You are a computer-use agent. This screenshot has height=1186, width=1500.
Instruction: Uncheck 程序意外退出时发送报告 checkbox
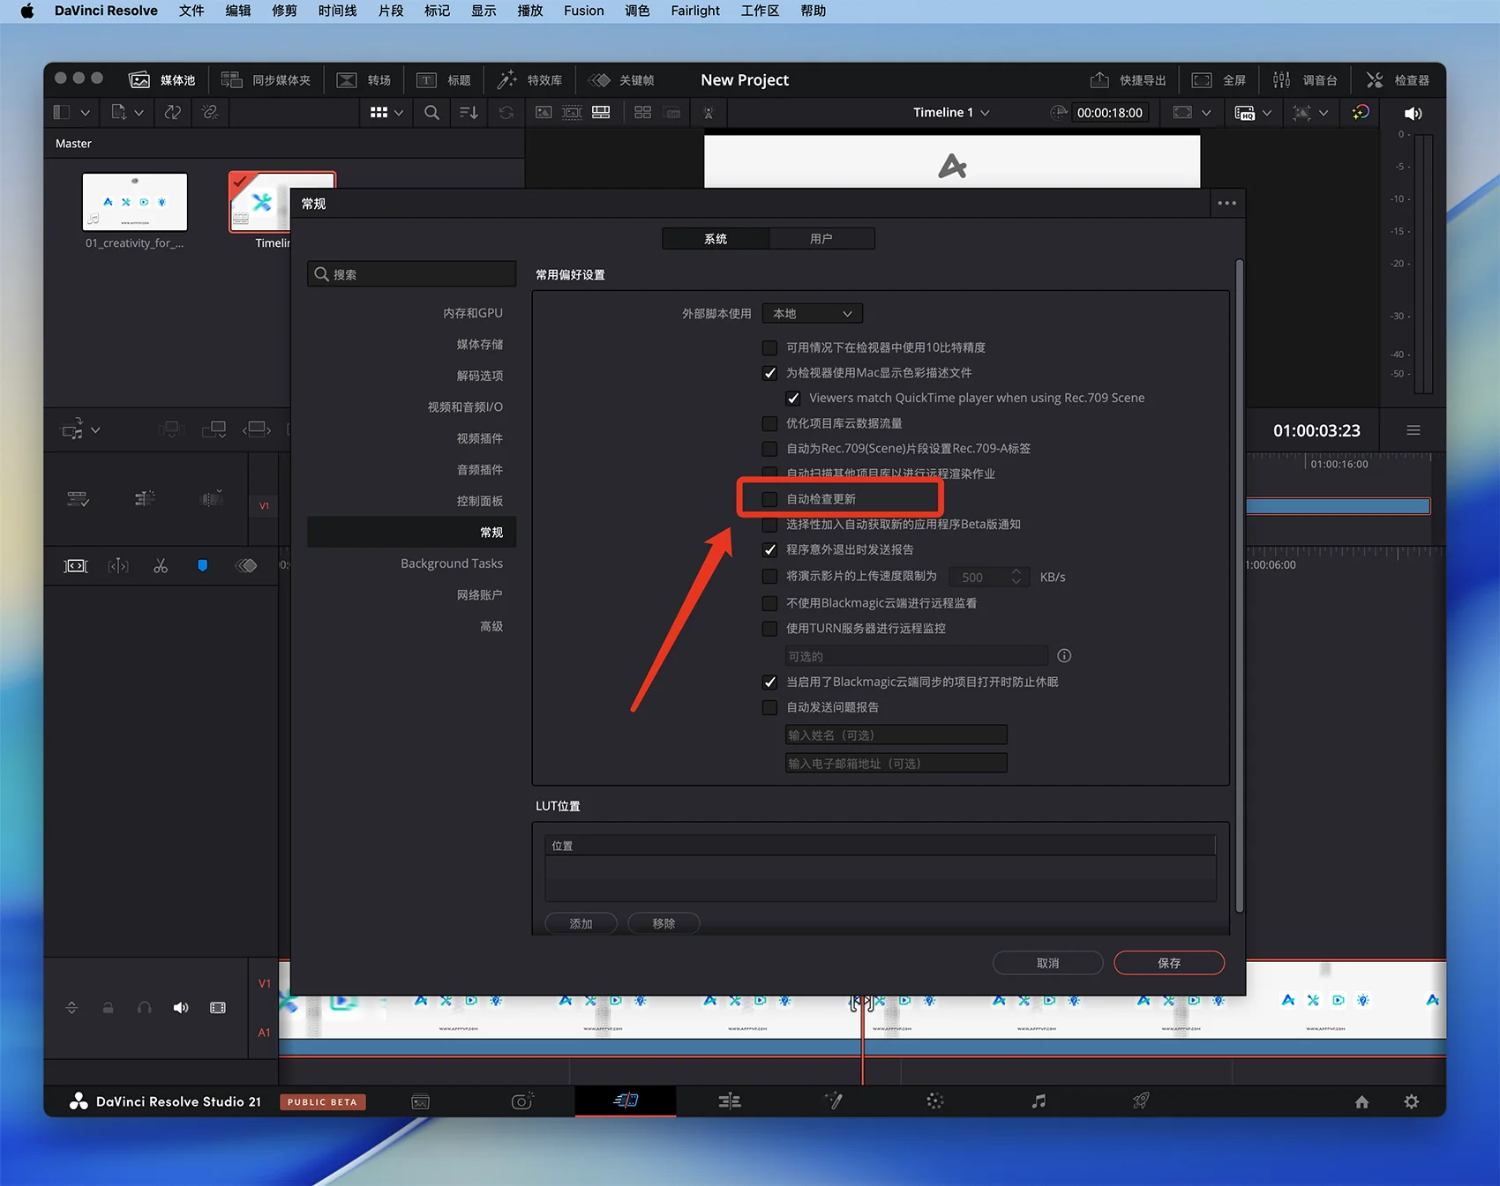[770, 549]
